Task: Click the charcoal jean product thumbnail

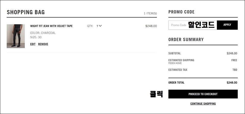Action: (x=16, y=36)
